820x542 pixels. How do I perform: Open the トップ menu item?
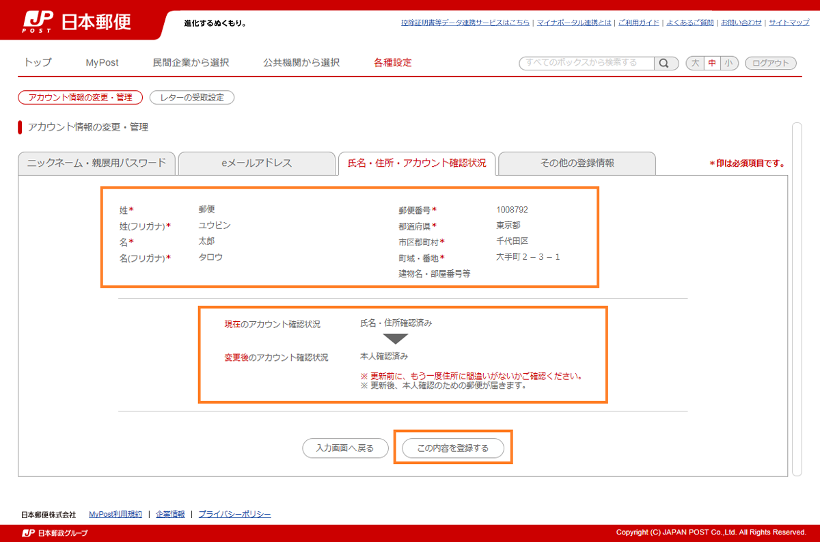pyautogui.click(x=38, y=62)
